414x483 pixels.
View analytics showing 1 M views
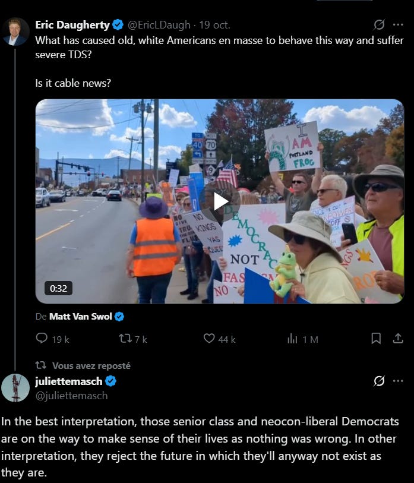(302, 339)
